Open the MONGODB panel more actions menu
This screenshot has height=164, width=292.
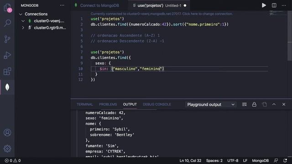pyautogui.click(x=62, y=5)
